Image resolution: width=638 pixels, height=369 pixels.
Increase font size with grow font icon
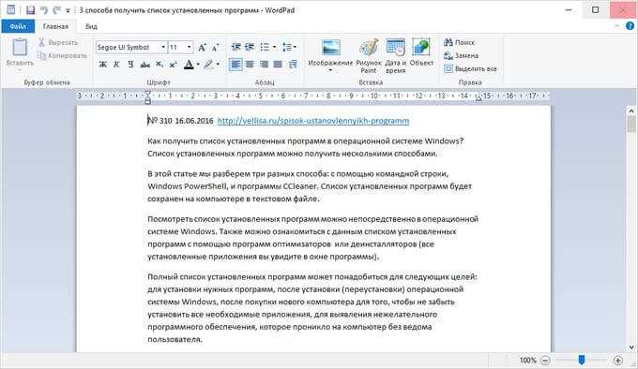[202, 48]
